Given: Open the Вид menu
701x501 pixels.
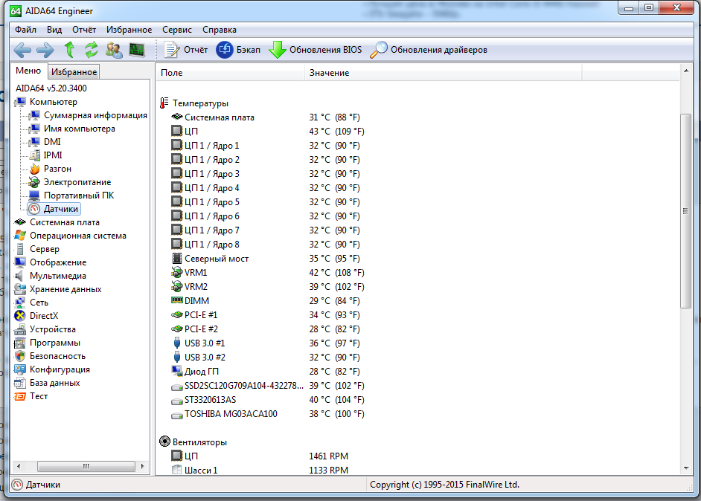Looking at the screenshot, I should tap(54, 30).
